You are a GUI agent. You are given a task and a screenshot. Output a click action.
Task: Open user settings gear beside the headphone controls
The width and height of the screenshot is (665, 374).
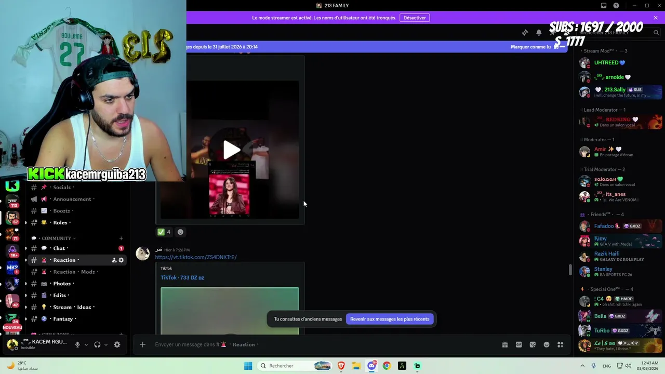[x=117, y=344]
